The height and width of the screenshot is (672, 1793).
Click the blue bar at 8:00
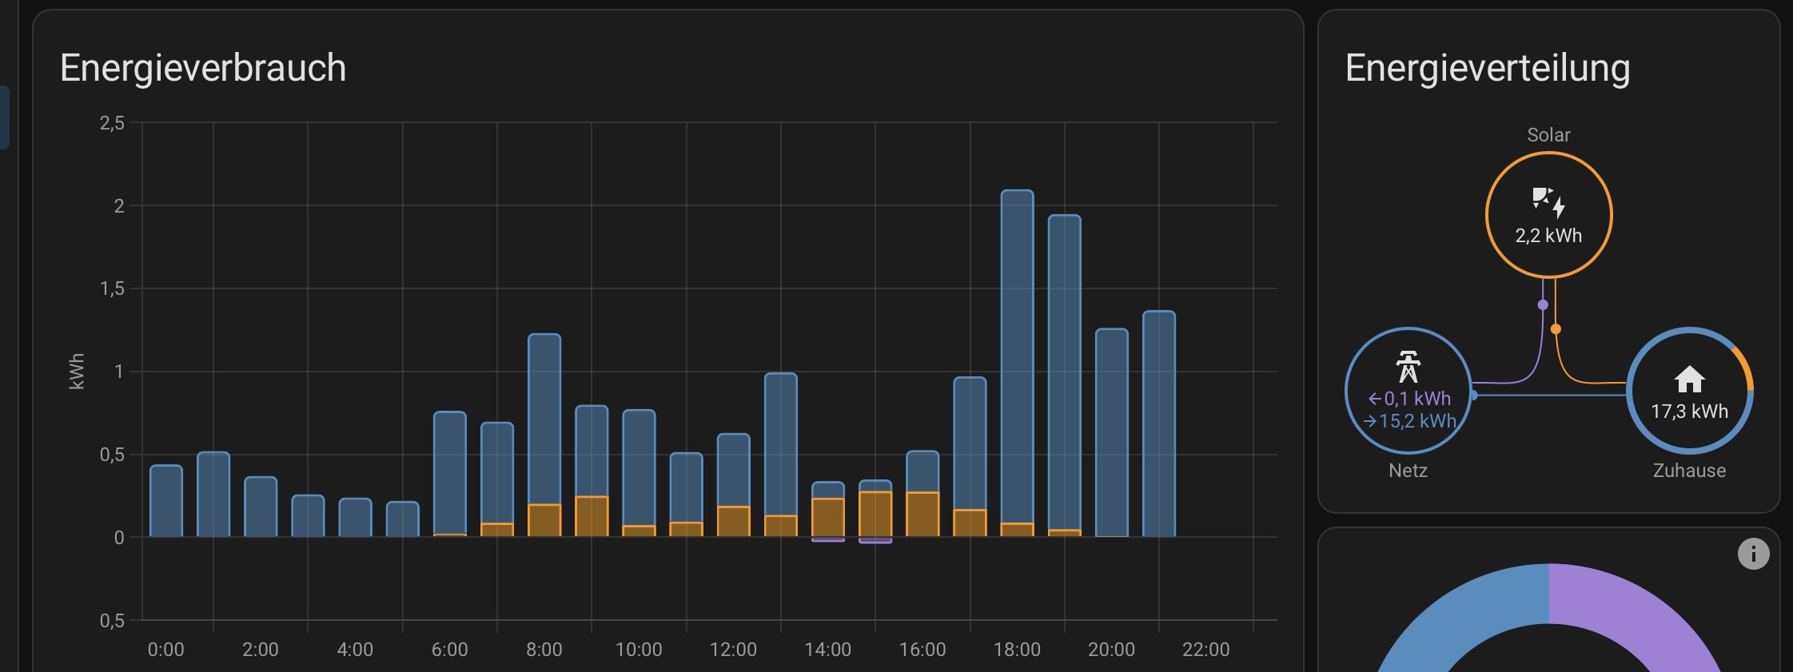(x=544, y=419)
